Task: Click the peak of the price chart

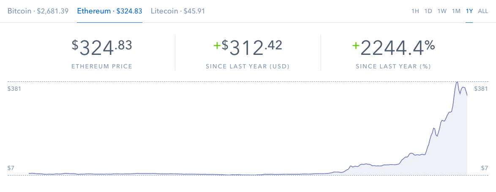Action: pos(457,82)
